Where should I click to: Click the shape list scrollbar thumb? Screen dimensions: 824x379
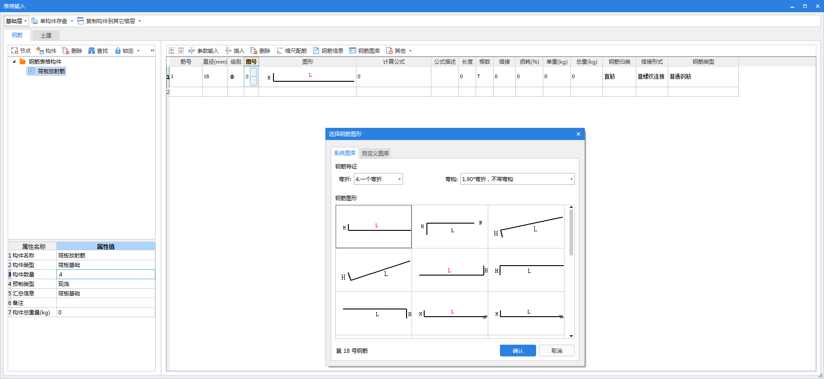tap(571, 233)
